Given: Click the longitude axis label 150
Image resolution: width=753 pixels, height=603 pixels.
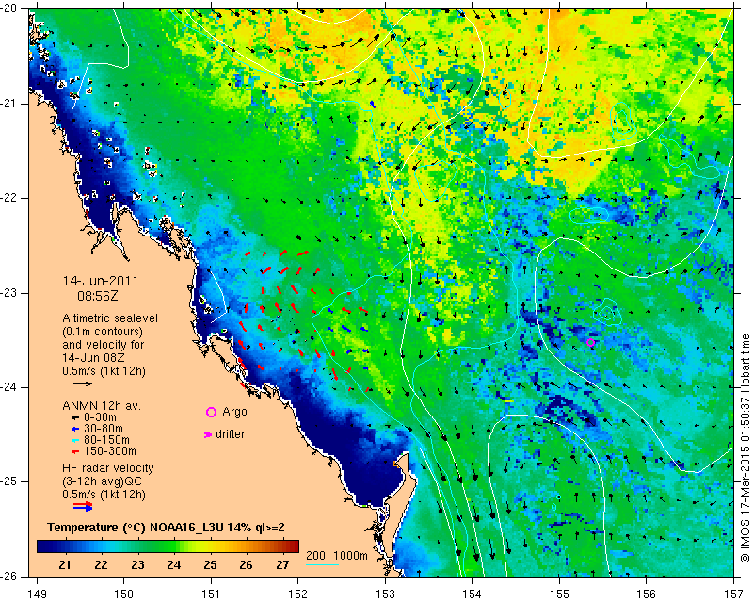Looking at the screenshot, I should click(x=124, y=595).
